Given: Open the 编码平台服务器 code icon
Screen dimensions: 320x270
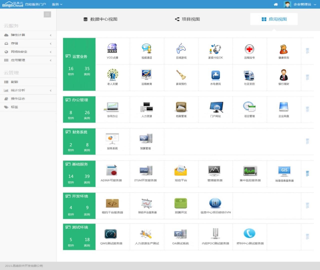Looking at the screenshot, I should [x=112, y=203].
